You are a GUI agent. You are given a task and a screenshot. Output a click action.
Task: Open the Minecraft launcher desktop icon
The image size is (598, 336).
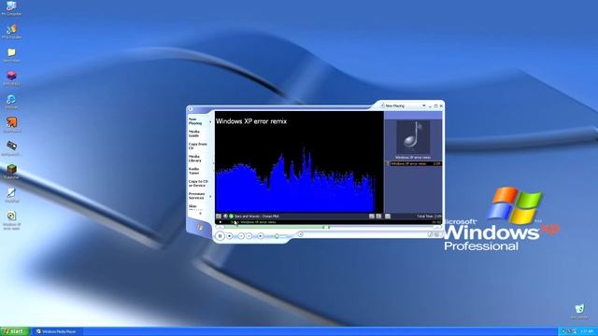11,172
